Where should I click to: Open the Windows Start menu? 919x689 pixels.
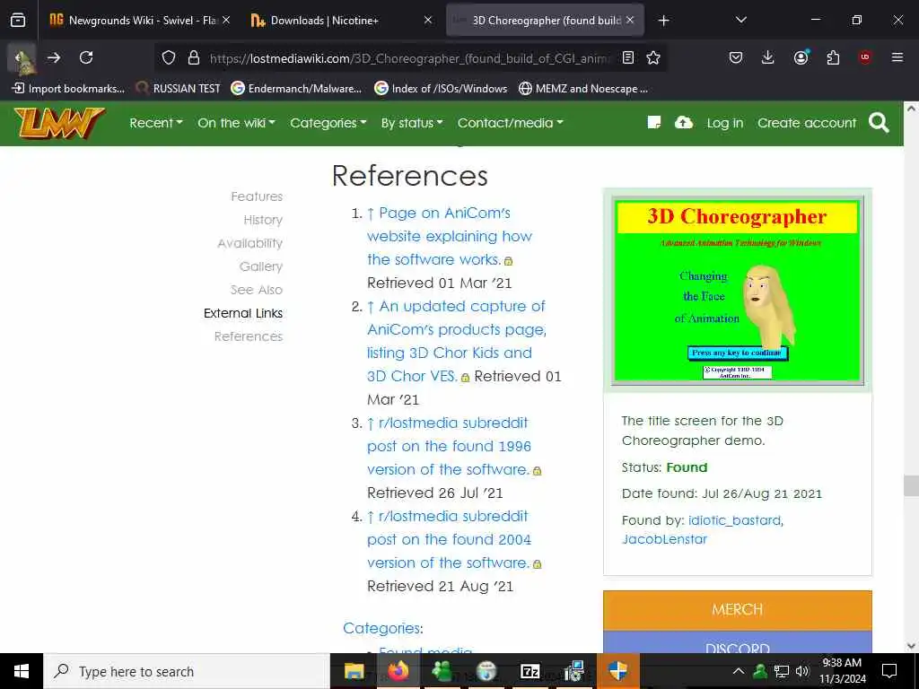22,671
